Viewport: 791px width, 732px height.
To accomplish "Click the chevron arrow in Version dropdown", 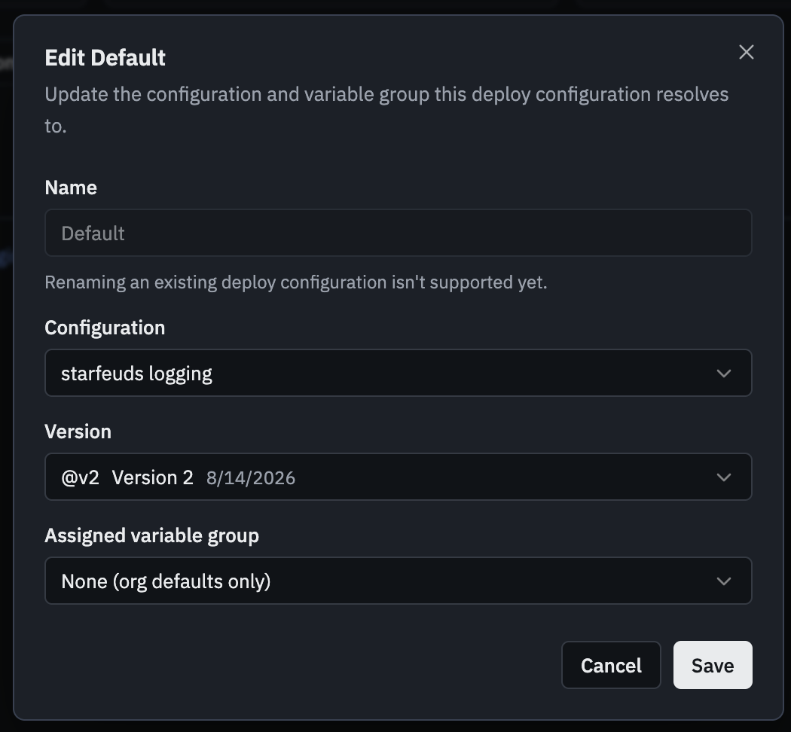I will point(723,477).
